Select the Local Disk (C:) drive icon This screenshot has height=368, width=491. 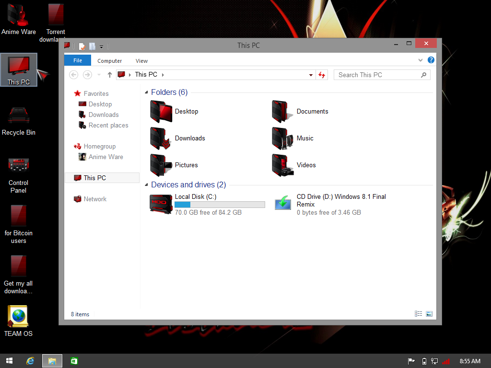pos(161,204)
